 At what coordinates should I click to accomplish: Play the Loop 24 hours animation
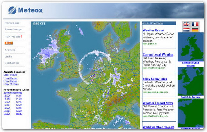(11, 84)
